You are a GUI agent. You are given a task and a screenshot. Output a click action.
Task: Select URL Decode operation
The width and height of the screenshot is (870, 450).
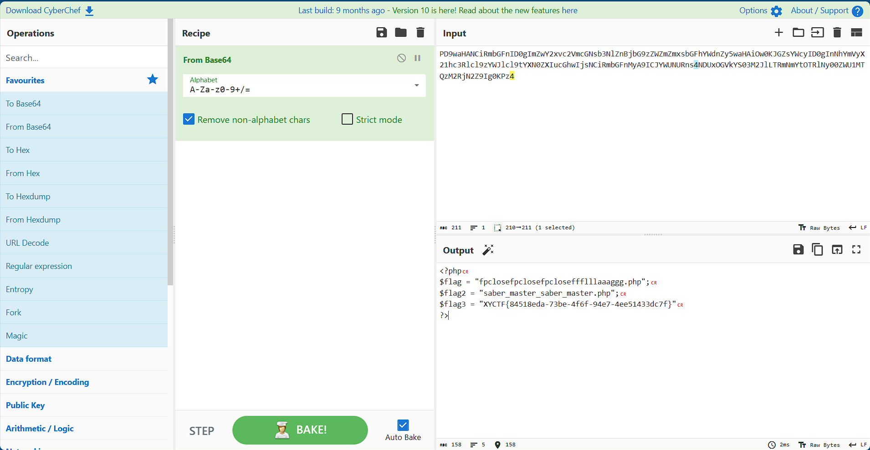[x=84, y=243]
